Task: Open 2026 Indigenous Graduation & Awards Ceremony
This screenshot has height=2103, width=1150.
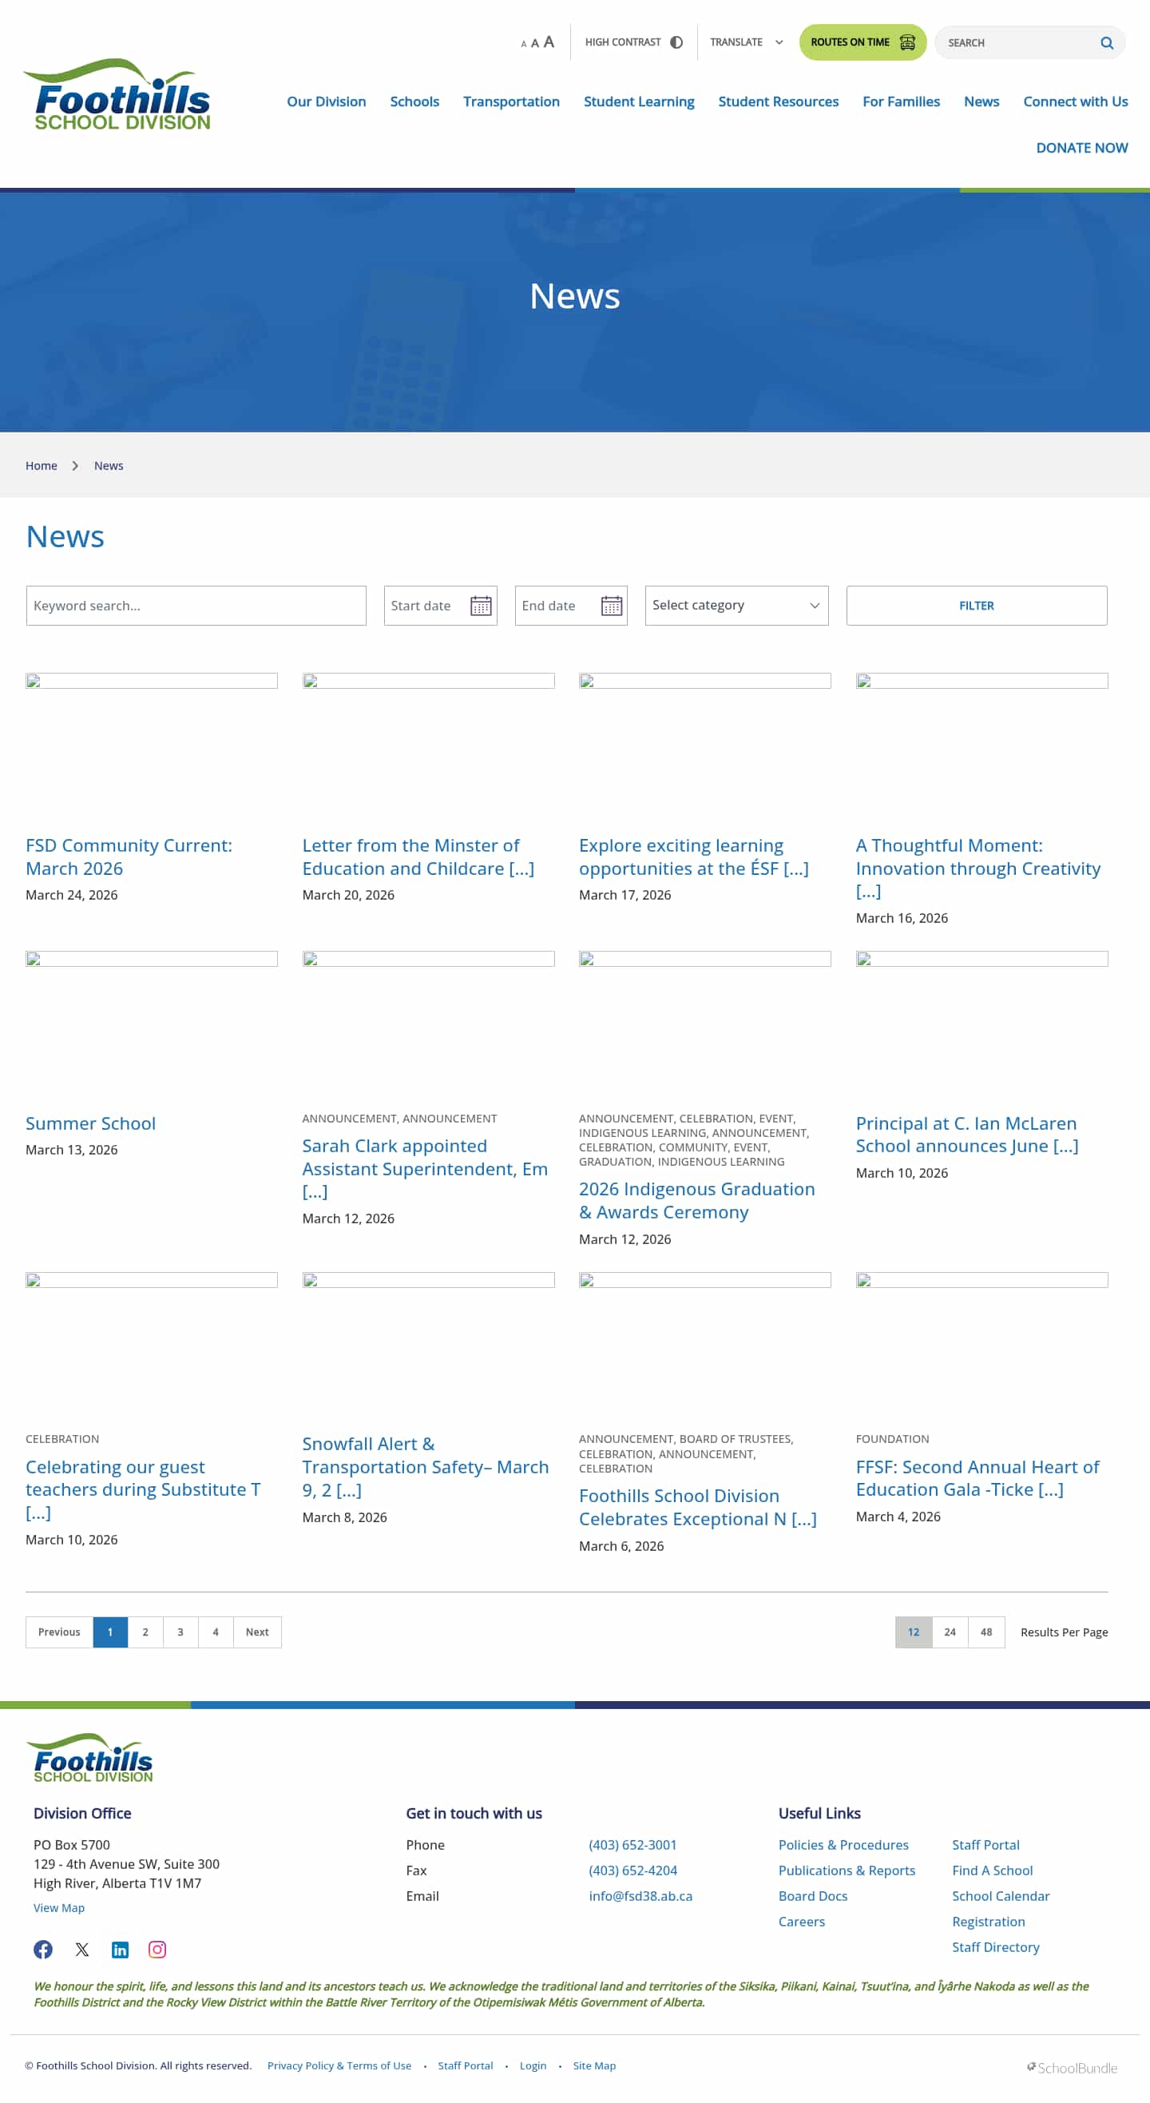Action: click(696, 1200)
